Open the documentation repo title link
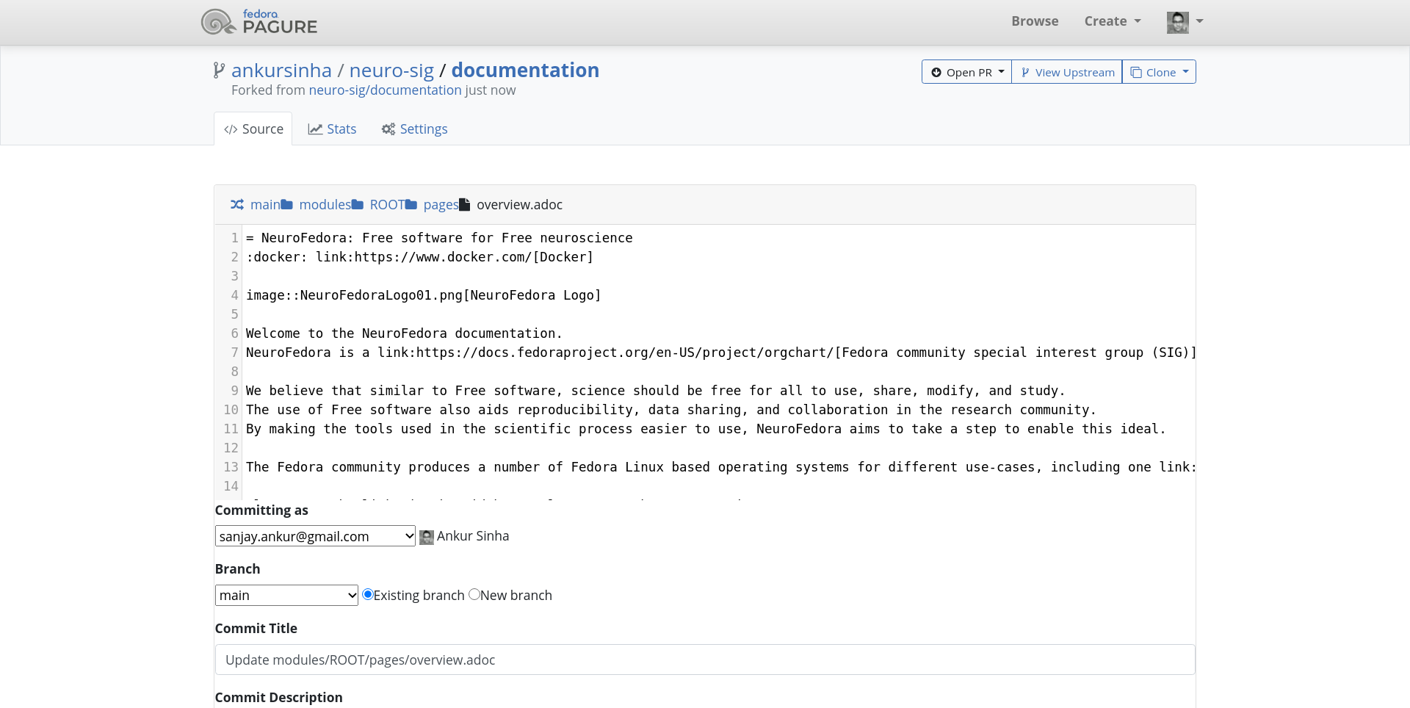This screenshot has width=1410, height=708. click(x=525, y=71)
